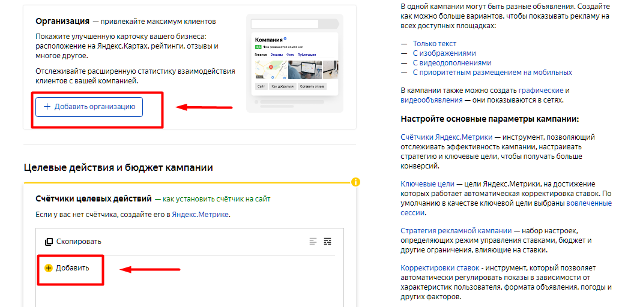This screenshot has height=307, width=631.
Task: Click the yellow info icon near budget heading
Action: [x=355, y=182]
